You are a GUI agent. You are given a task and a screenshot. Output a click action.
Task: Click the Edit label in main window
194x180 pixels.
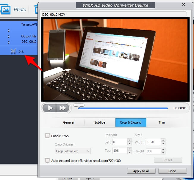click(x=21, y=51)
